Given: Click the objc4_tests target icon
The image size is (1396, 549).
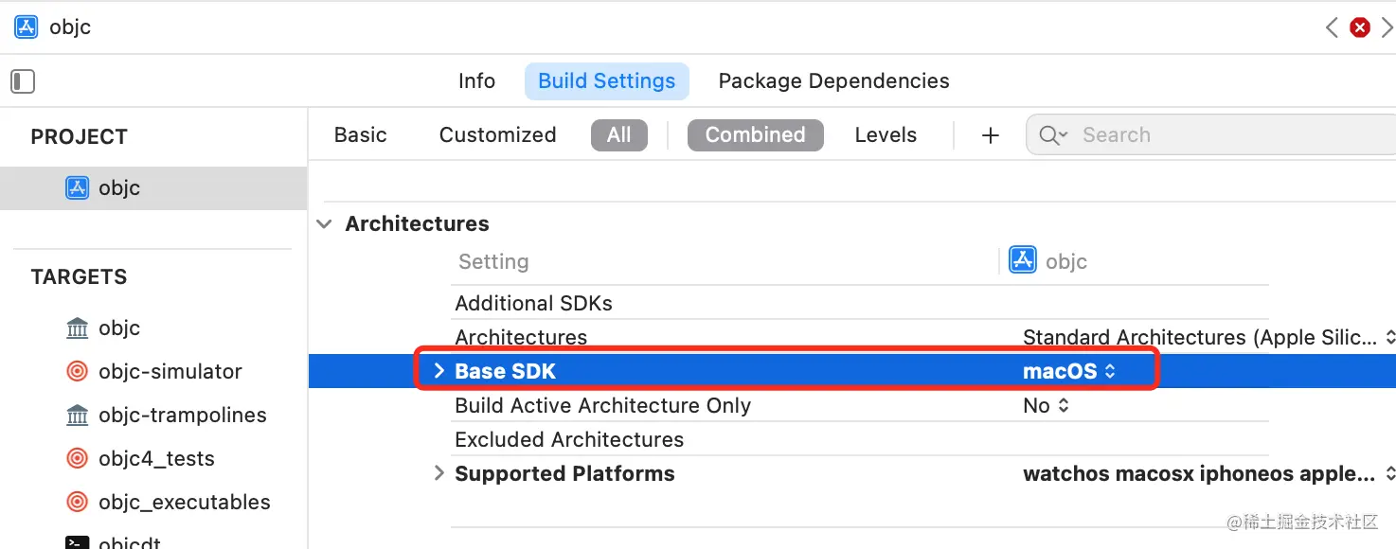Looking at the screenshot, I should click(78, 459).
